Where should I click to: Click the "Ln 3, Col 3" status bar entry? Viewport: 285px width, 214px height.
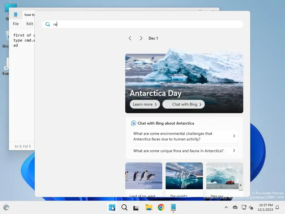point(23,146)
